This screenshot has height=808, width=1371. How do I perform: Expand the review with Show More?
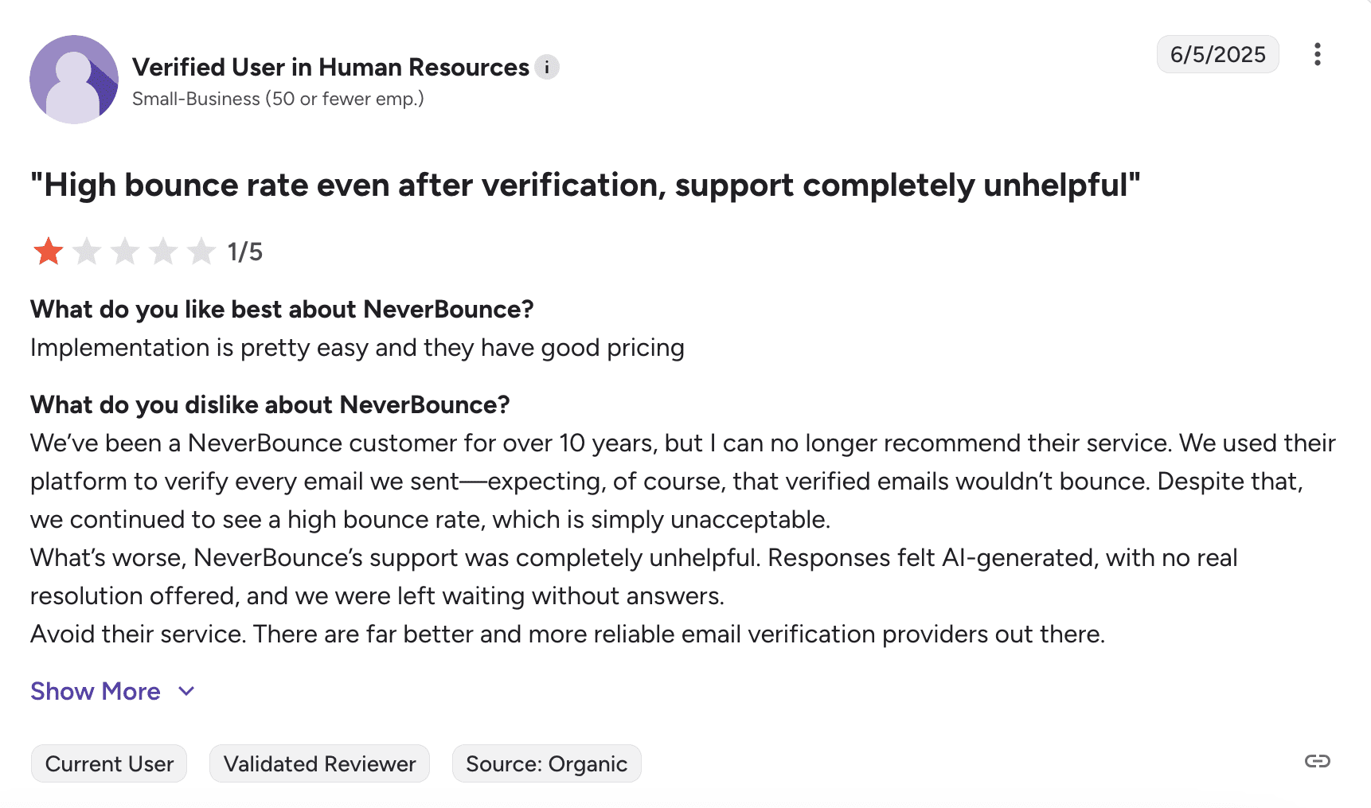pos(96,691)
